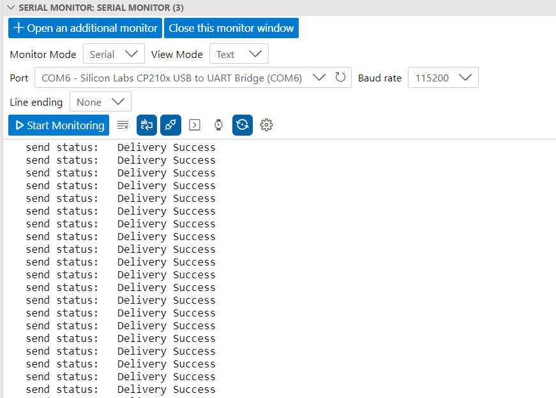Viewport: 556px width, 398px height.
Task: Select the Monitor Mode selector
Action: pos(114,53)
